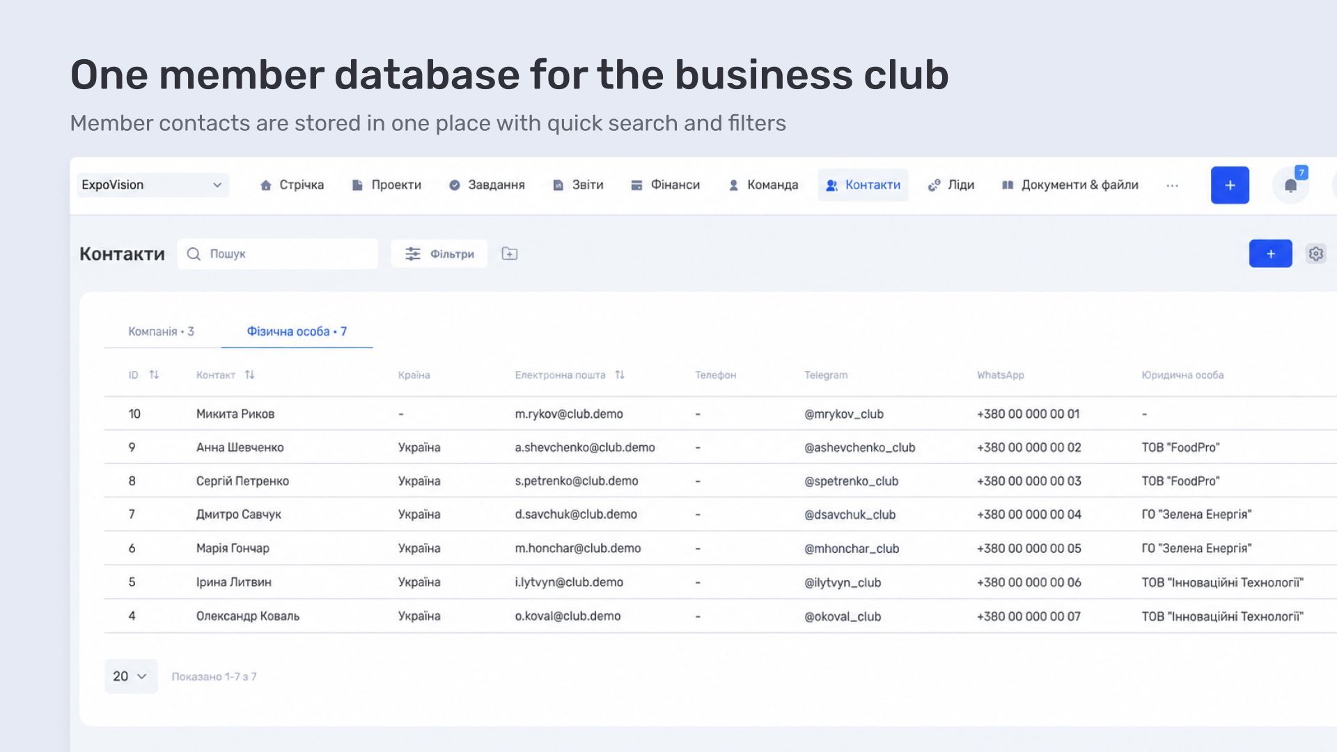Open the contacts table settings gear

coord(1315,254)
